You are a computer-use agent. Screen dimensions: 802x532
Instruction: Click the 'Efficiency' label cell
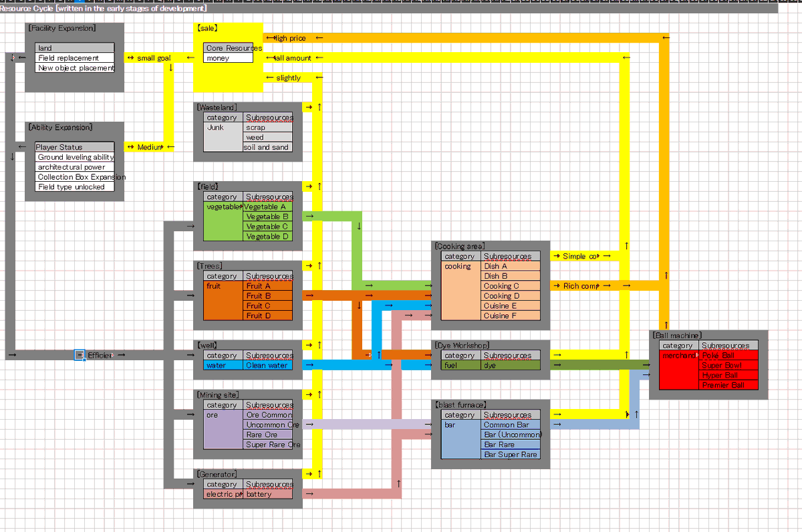100,355
